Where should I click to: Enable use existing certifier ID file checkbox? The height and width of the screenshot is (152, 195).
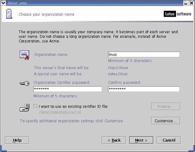(35, 106)
